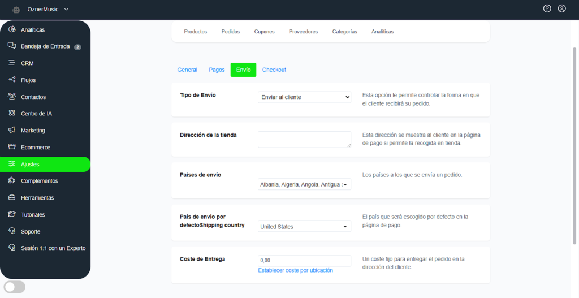579x298 pixels.
Task: Click the Flujos workflow icon
Action: [12, 80]
